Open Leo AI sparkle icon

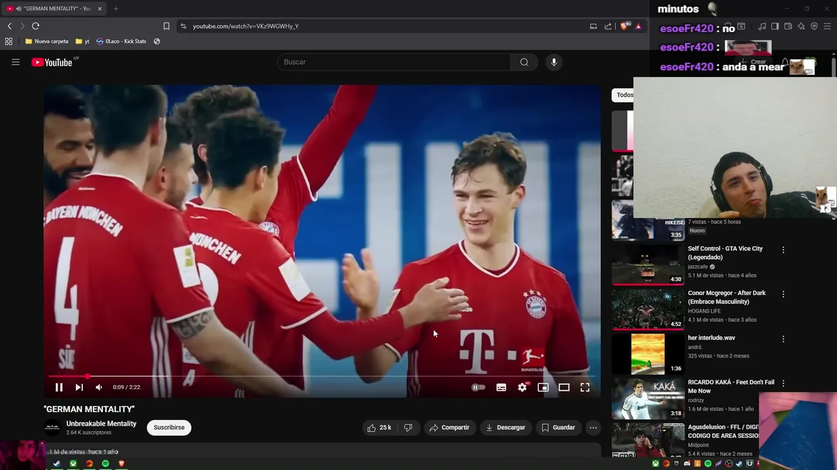tap(801, 26)
